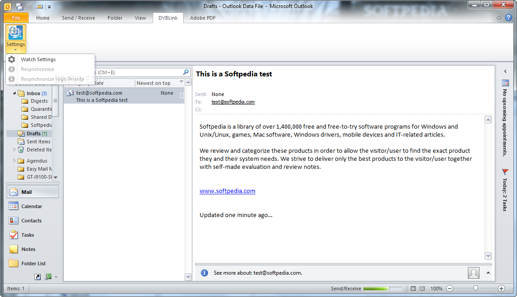Open the test@softpedia.com draft message

124,96
